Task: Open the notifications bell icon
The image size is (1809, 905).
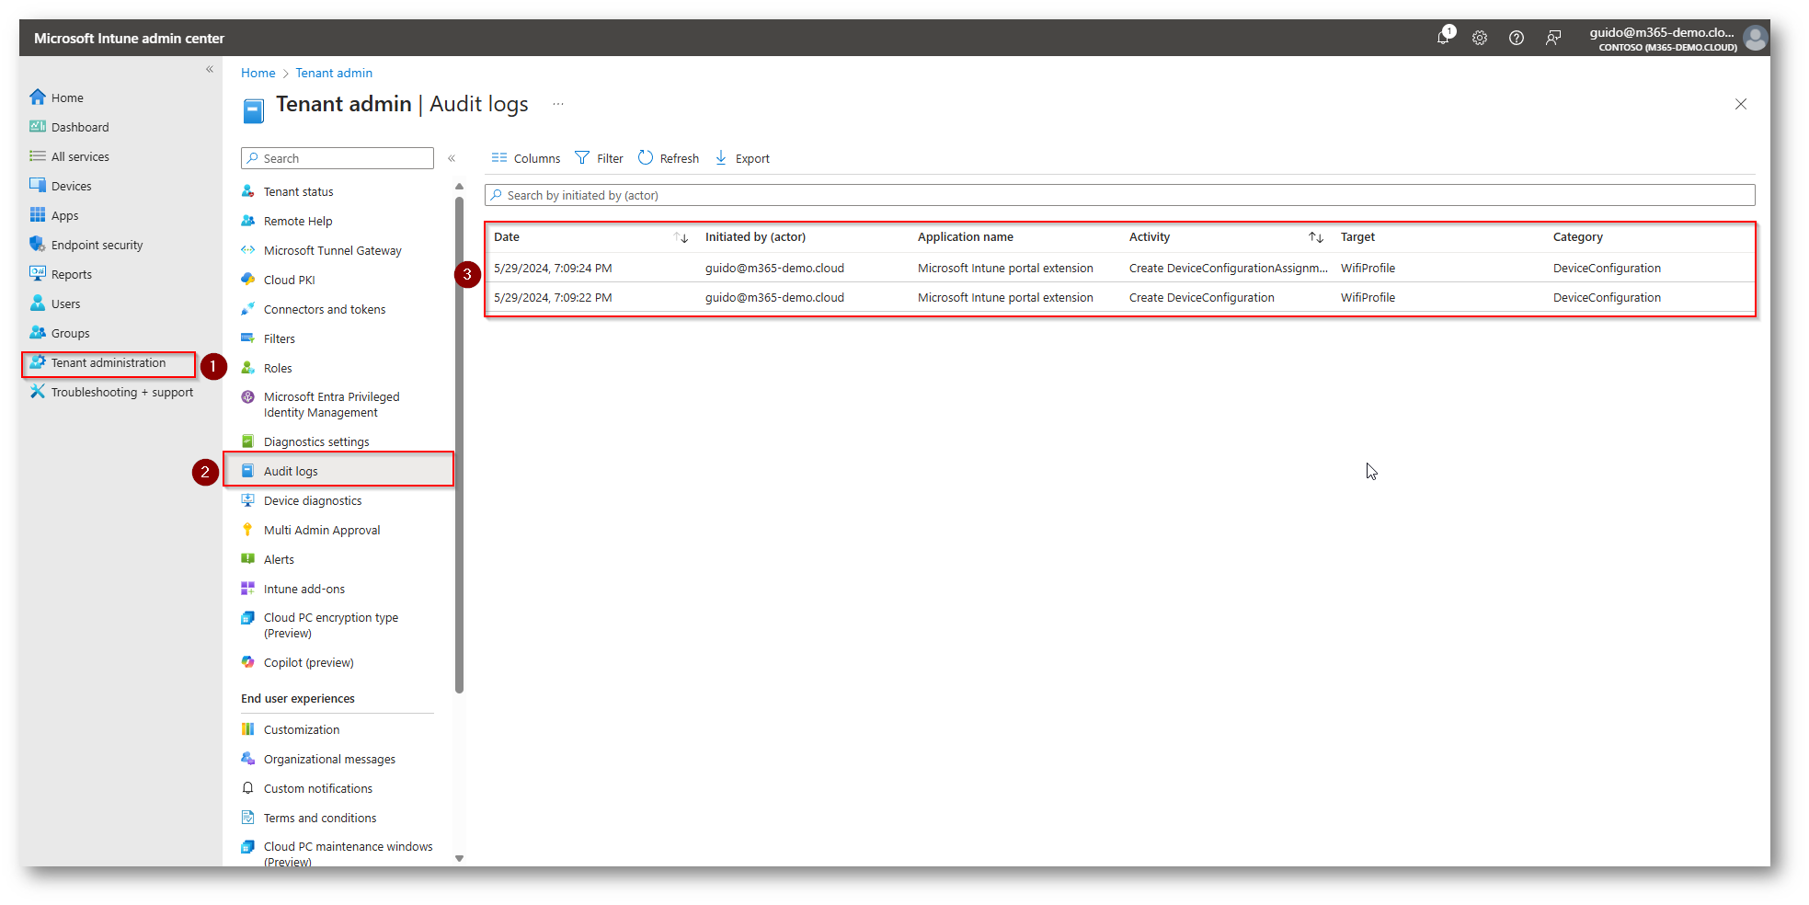Action: tap(1444, 38)
